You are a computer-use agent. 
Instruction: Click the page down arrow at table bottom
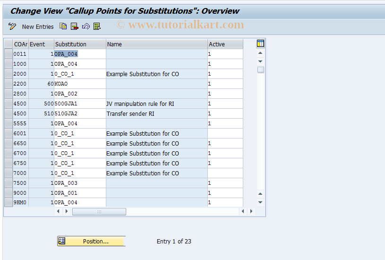(260, 202)
